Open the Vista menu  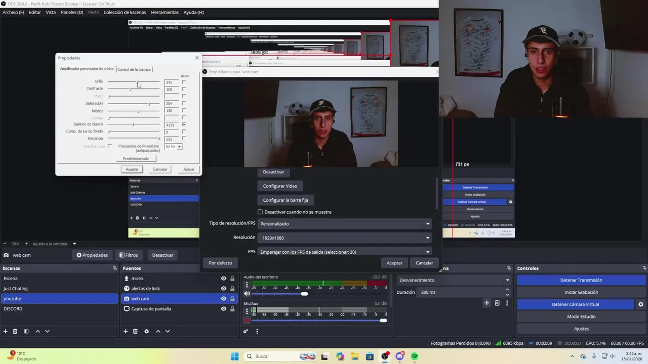point(51,12)
